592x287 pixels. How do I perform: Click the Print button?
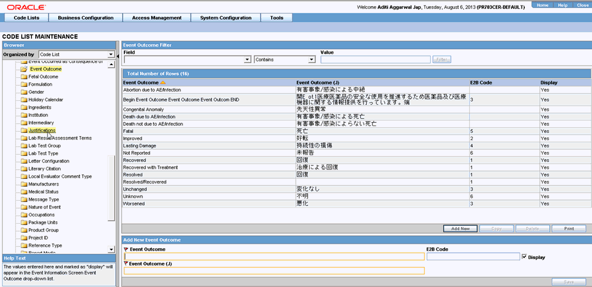[x=569, y=229]
